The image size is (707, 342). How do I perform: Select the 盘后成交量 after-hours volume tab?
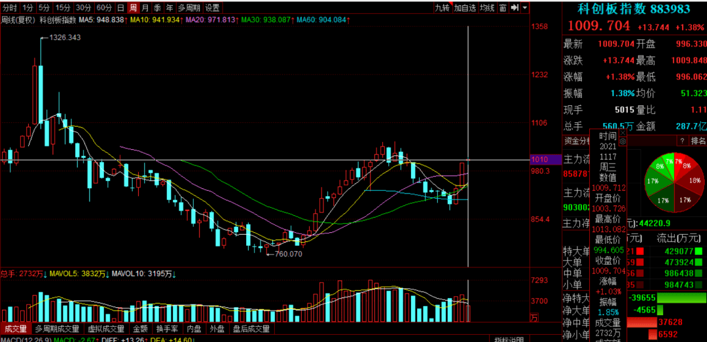click(251, 330)
